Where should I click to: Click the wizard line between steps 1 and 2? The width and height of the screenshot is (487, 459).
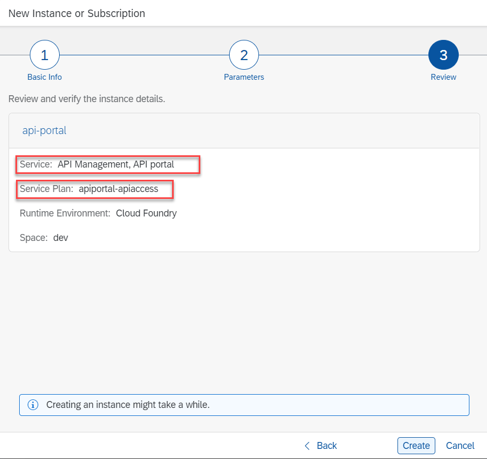pos(144,55)
